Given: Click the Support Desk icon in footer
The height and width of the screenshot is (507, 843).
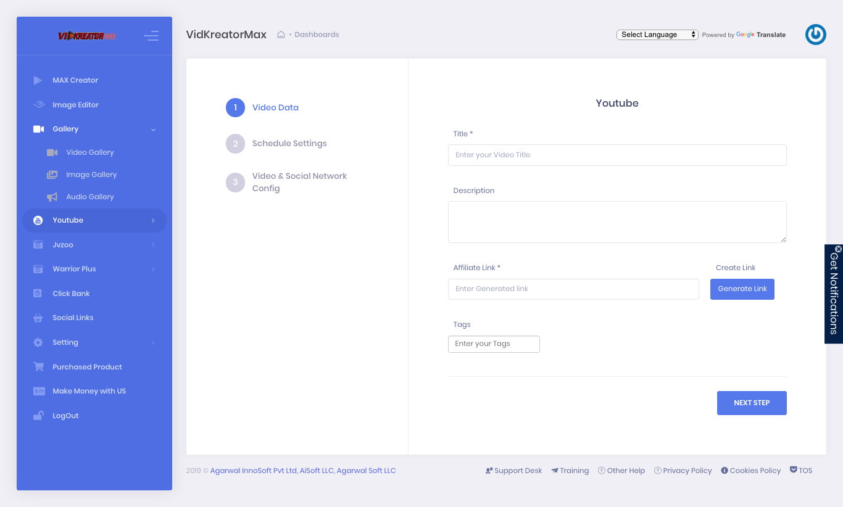Looking at the screenshot, I should coord(489,471).
